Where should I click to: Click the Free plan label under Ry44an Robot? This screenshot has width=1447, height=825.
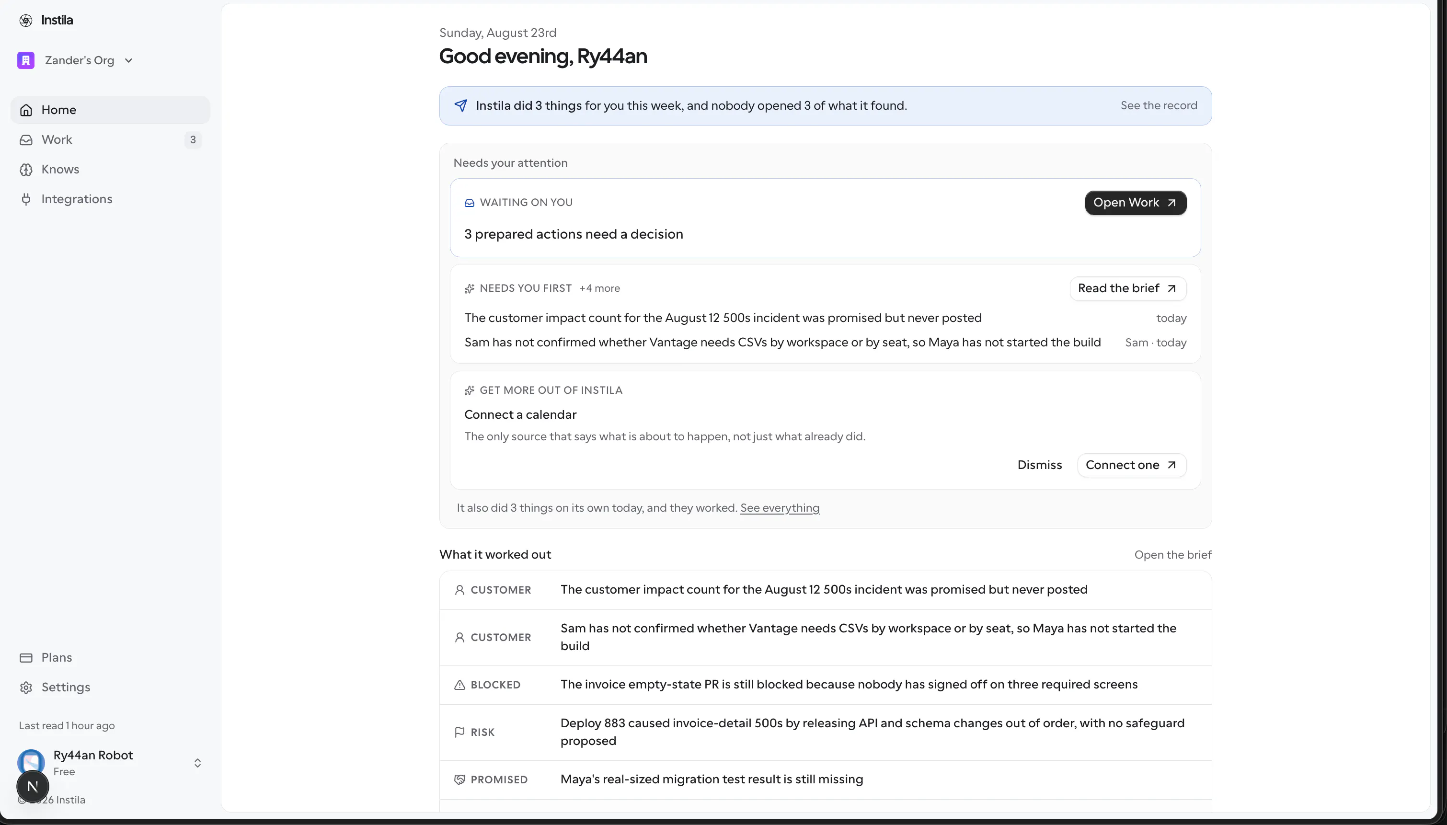click(64, 772)
